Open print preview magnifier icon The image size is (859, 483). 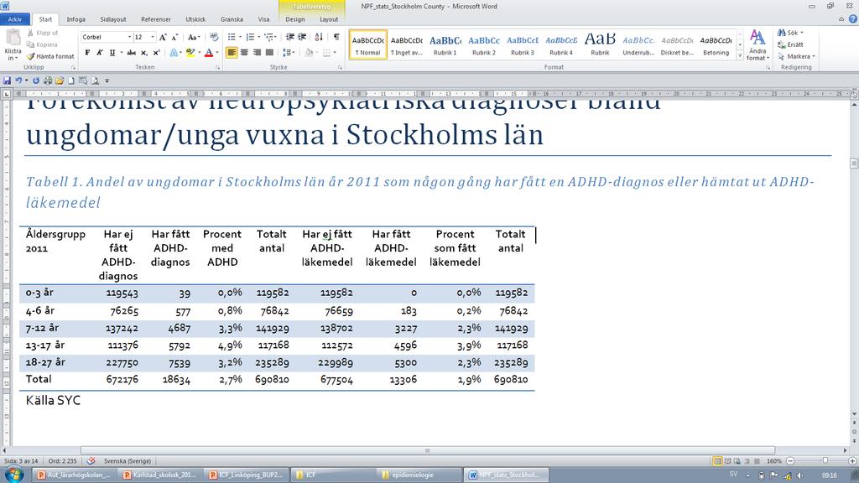(x=95, y=80)
